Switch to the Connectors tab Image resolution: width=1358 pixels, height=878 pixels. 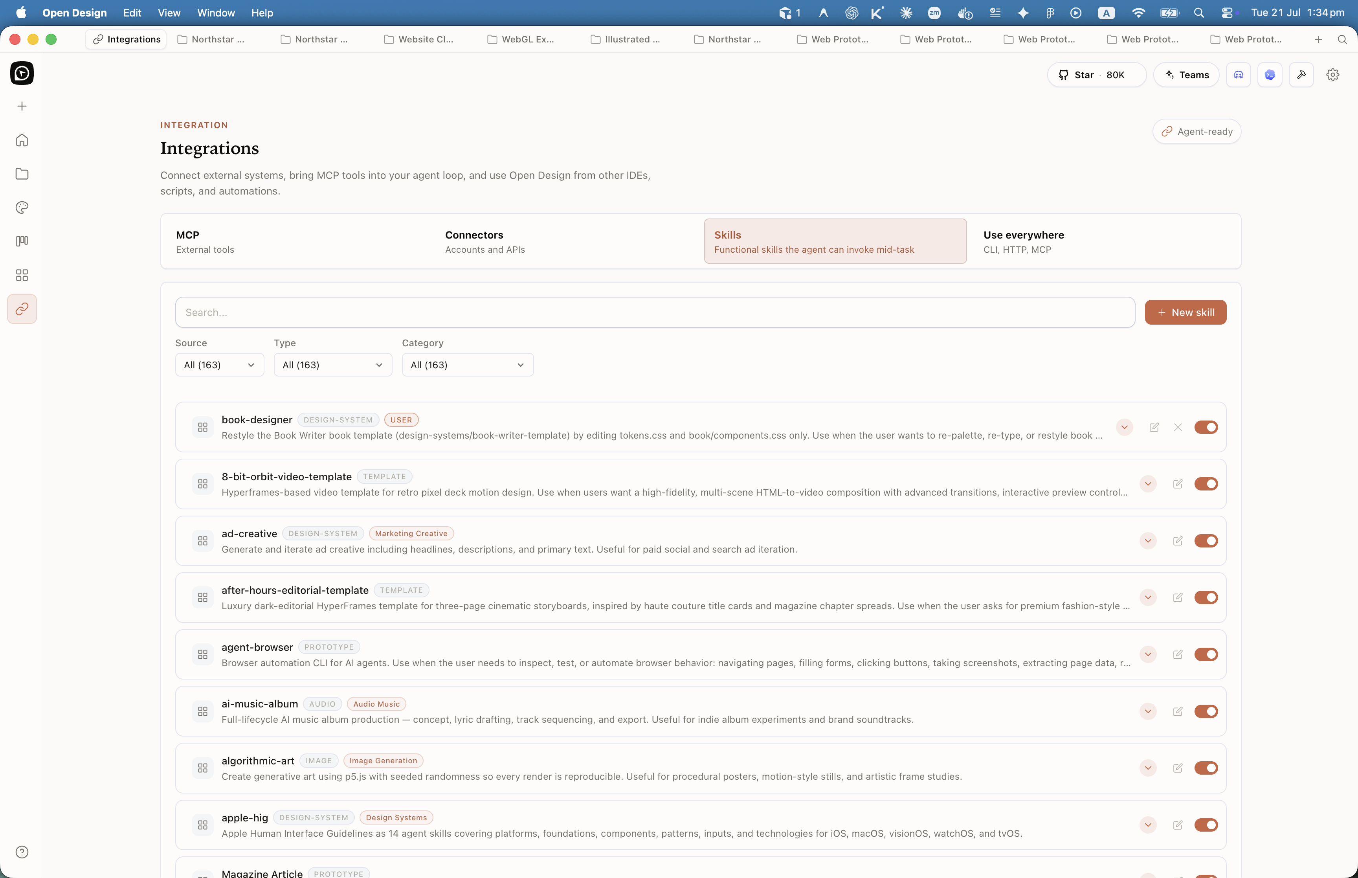(x=566, y=241)
